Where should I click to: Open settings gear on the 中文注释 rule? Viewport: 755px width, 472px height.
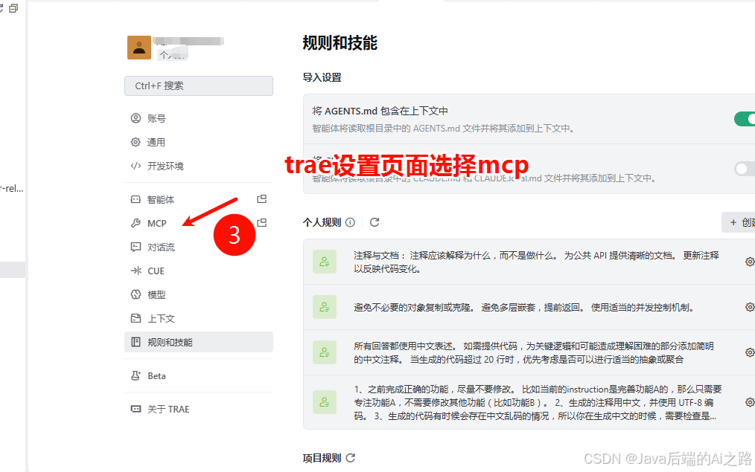(751, 352)
